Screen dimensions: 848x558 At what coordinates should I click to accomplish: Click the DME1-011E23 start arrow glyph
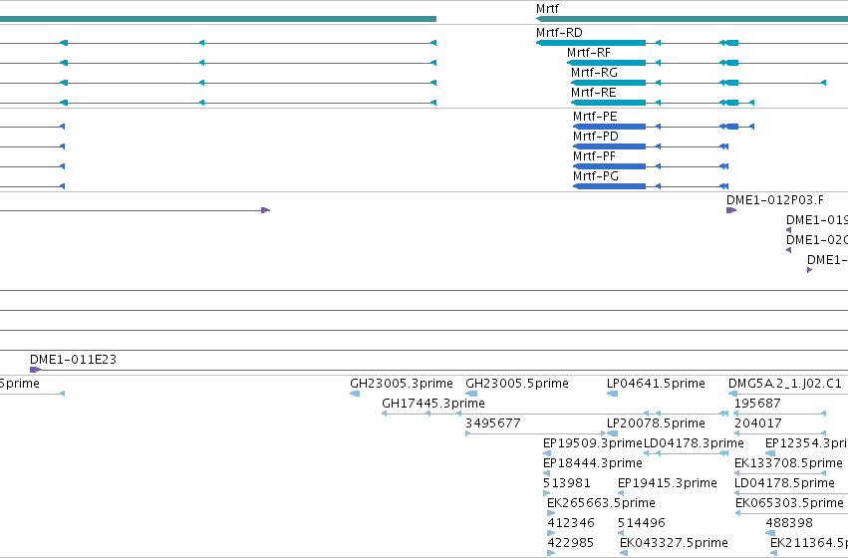click(x=35, y=370)
